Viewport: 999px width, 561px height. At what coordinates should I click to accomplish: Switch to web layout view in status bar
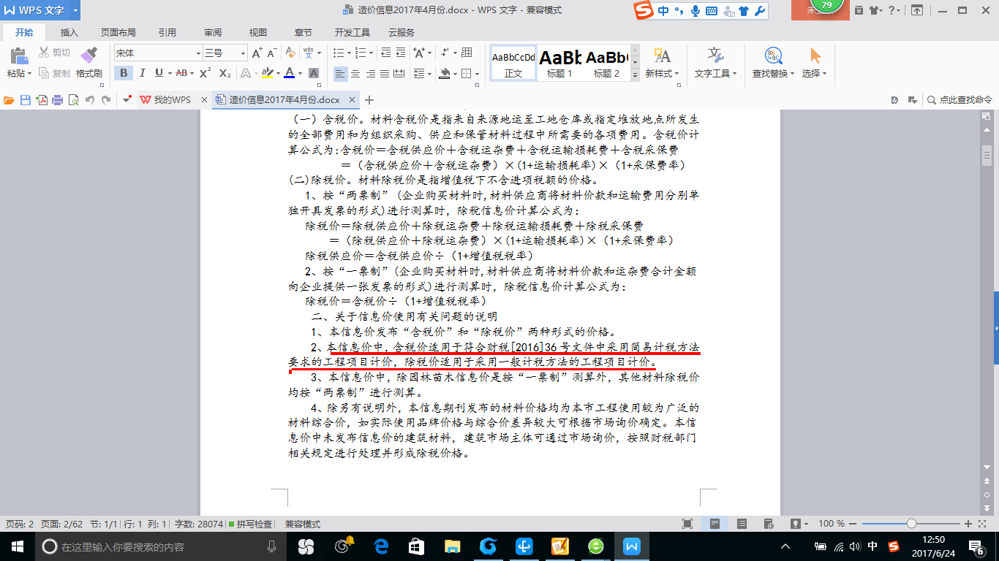(x=769, y=524)
